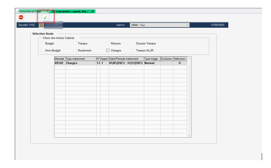Select mandat 09102 row in the table
Viewport: 271px width, 168px height.
[x=59, y=63]
